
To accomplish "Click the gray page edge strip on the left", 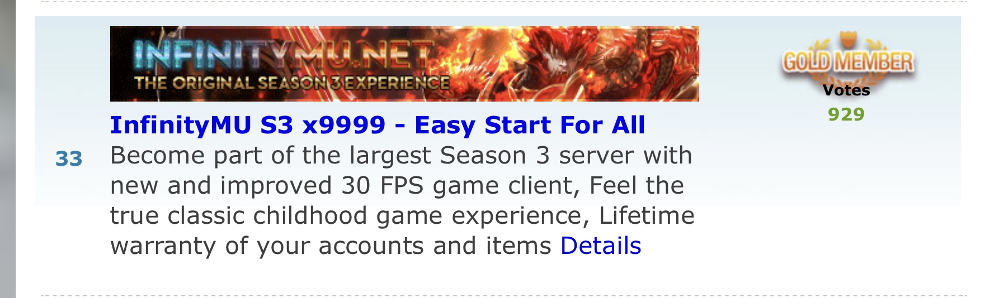I will coord(8,149).
